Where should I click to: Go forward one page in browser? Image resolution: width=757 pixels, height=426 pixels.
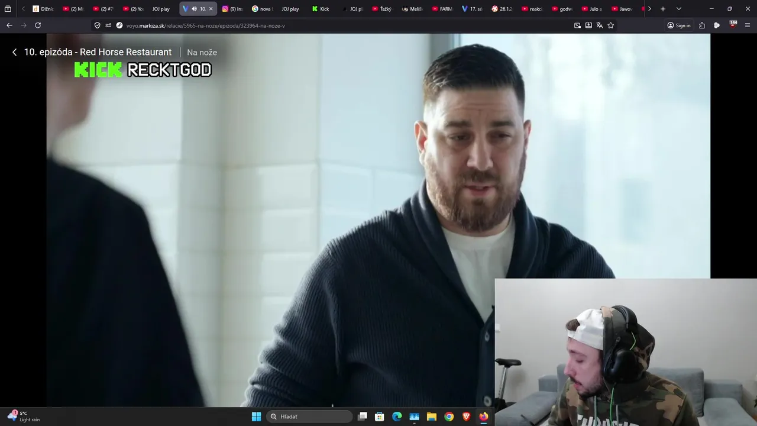coord(24,25)
